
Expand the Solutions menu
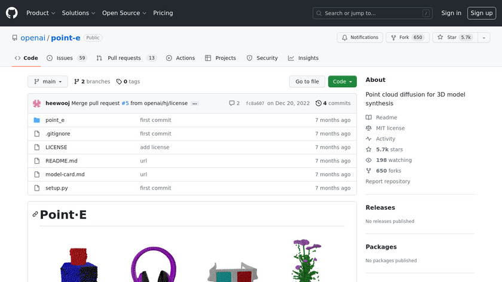(x=78, y=13)
